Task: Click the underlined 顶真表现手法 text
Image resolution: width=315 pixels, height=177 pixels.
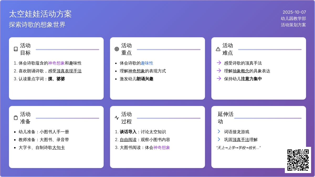Action: (x=69, y=71)
